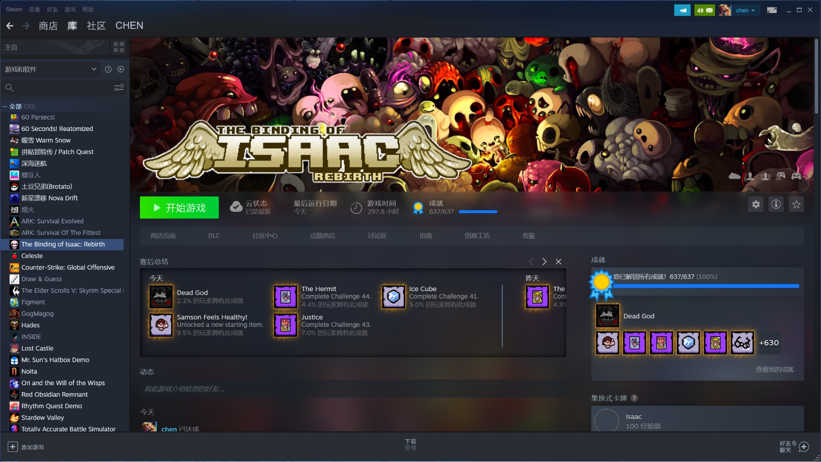Toggle ready-to-play filter icon
This screenshot has height=462, width=821.
click(x=121, y=69)
